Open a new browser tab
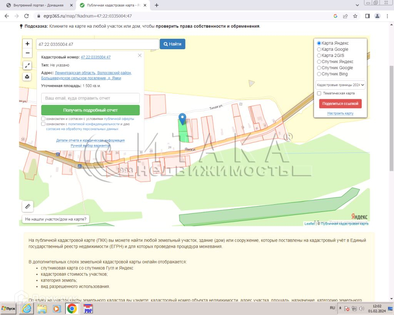Viewport: 394px width, 315px height. point(157,5)
